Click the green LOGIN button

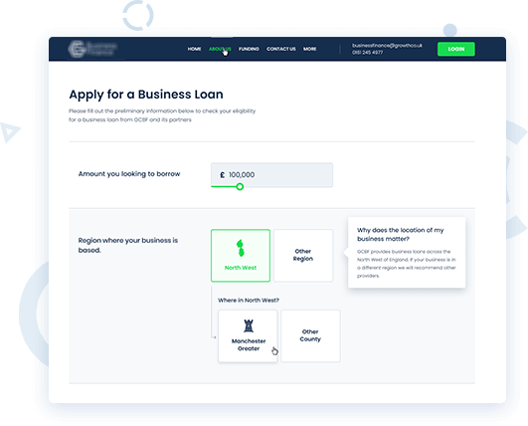coord(456,49)
